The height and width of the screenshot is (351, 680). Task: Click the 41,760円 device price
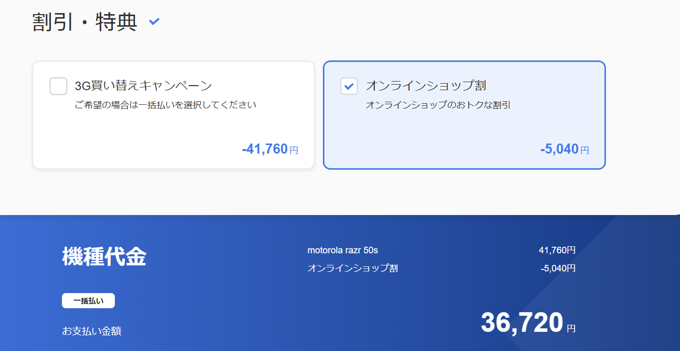[x=557, y=250]
